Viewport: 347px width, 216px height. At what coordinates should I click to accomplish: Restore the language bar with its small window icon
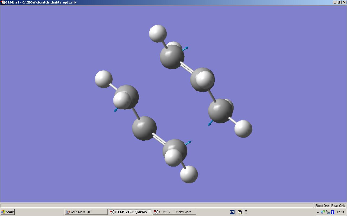click(246, 211)
